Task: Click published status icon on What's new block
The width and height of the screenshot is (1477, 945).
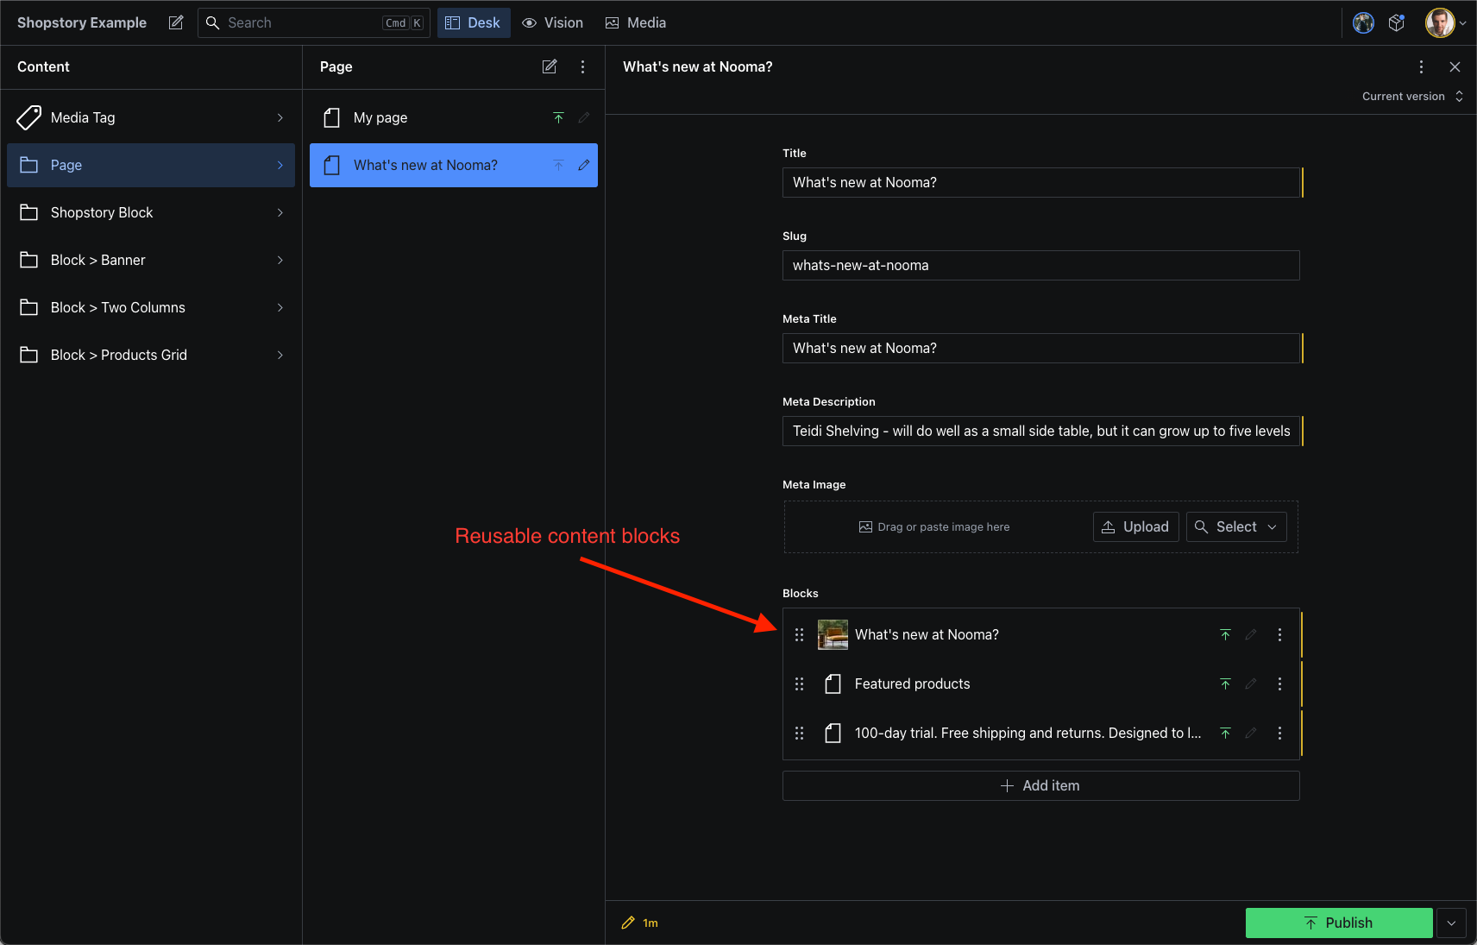Action: tap(1225, 634)
